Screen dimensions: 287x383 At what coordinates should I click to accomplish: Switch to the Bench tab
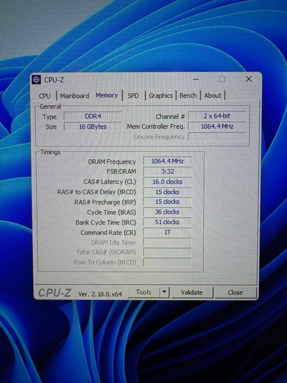pos(188,95)
